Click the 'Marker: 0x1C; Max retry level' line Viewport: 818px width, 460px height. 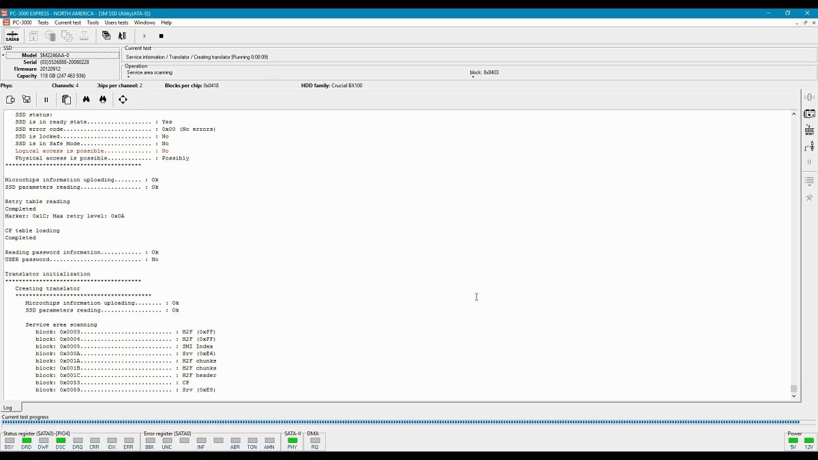point(65,216)
